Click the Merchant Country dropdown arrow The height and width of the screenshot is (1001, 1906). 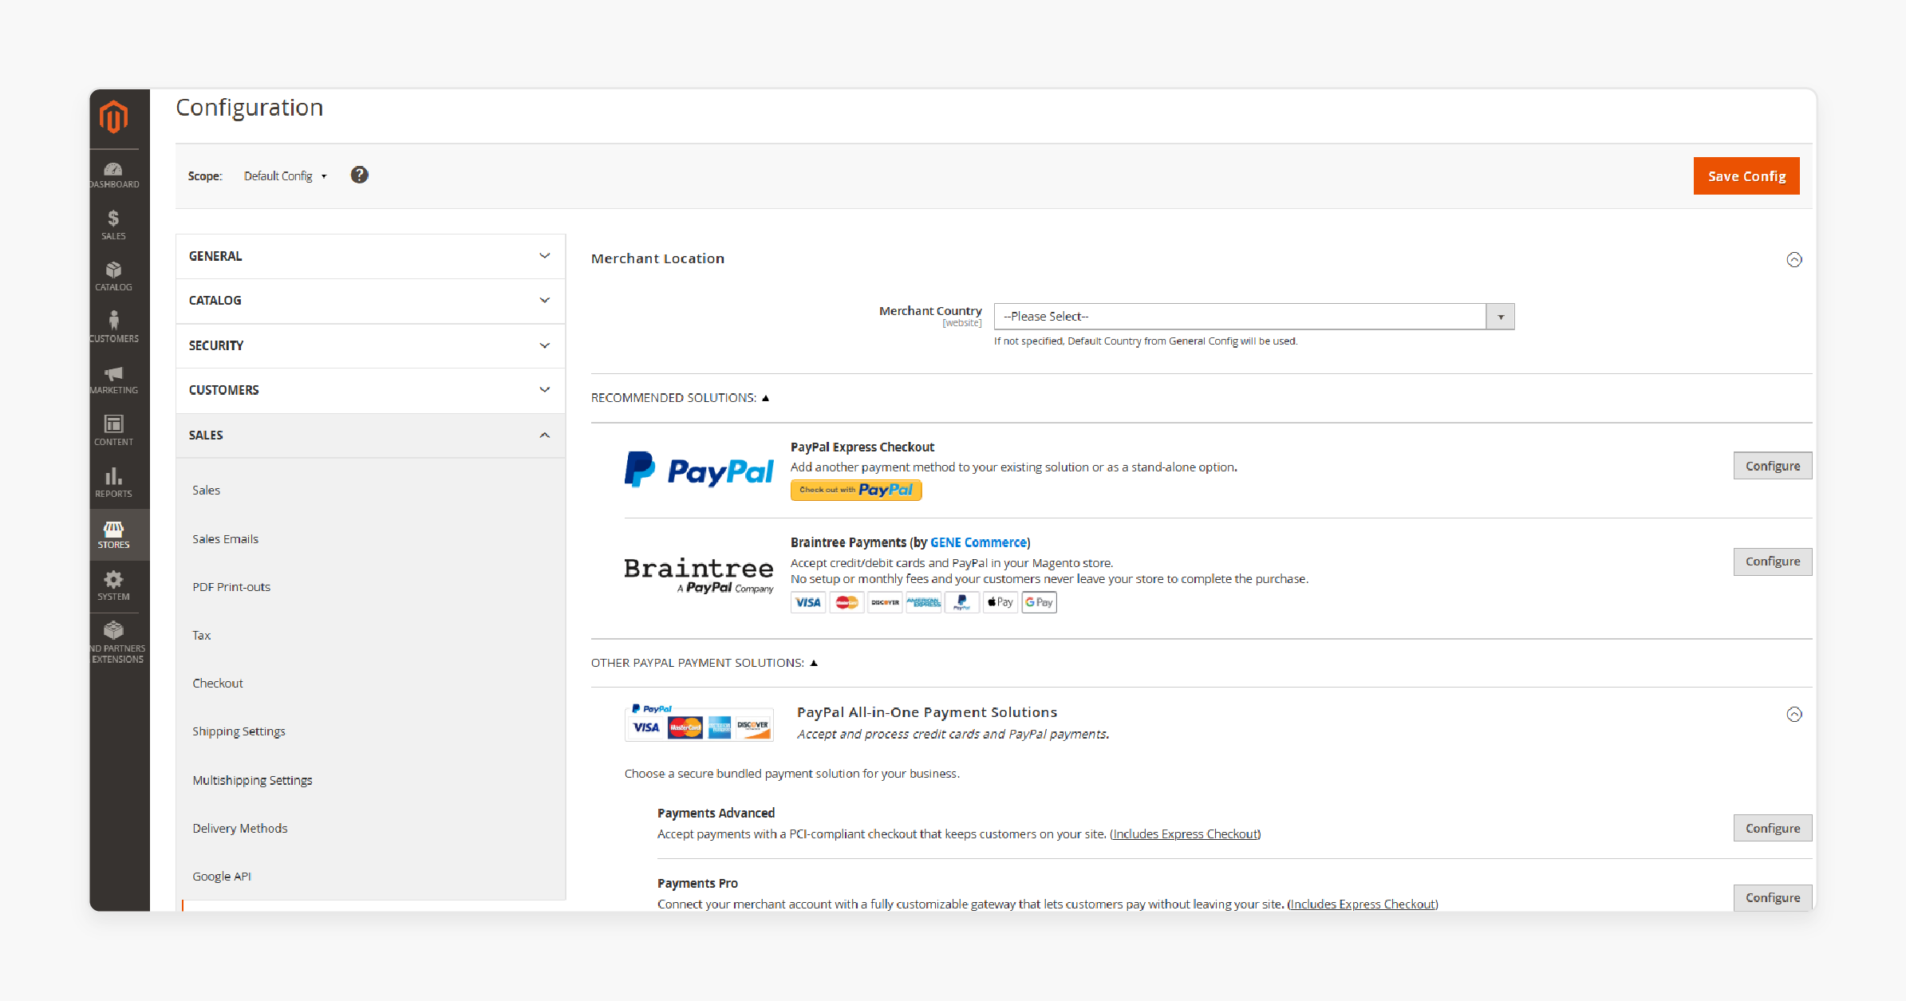[x=1500, y=317]
